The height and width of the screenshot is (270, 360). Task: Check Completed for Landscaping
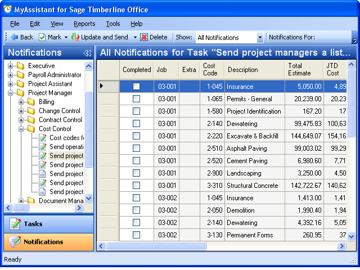pos(136,173)
